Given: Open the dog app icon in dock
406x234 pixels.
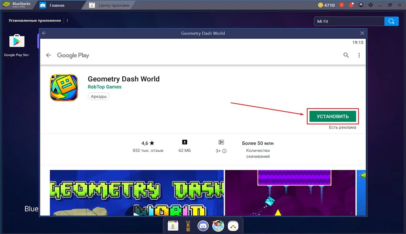Looking at the screenshot, I should coord(188,226).
